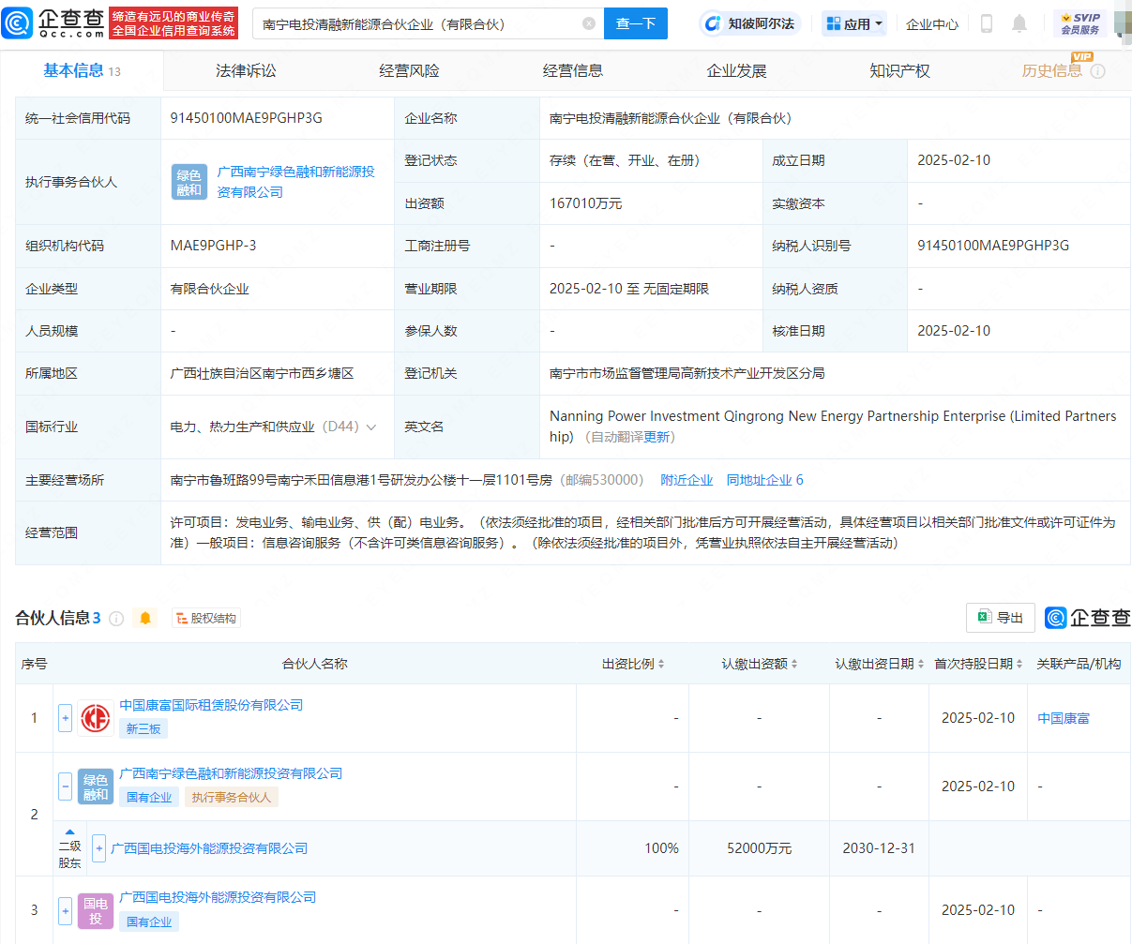
Task: Open the 应用 dropdown menu
Action: click(x=853, y=23)
